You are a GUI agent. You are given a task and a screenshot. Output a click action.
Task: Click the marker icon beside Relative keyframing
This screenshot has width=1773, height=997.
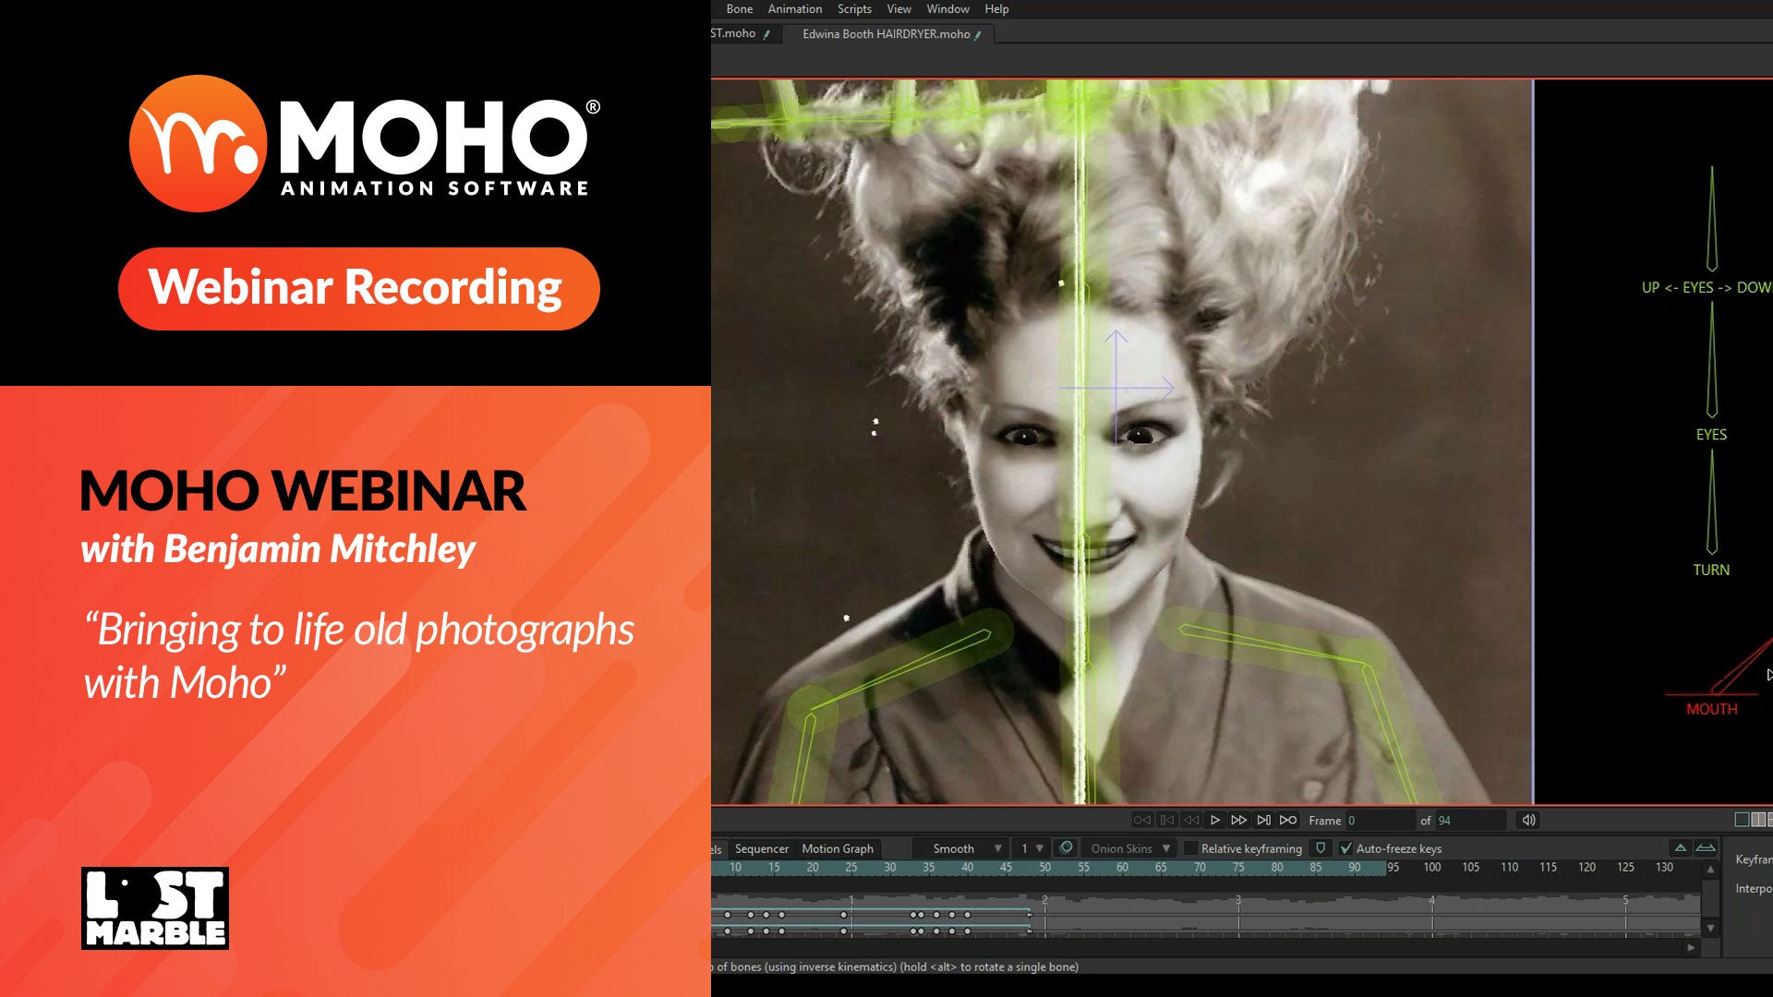1321,847
